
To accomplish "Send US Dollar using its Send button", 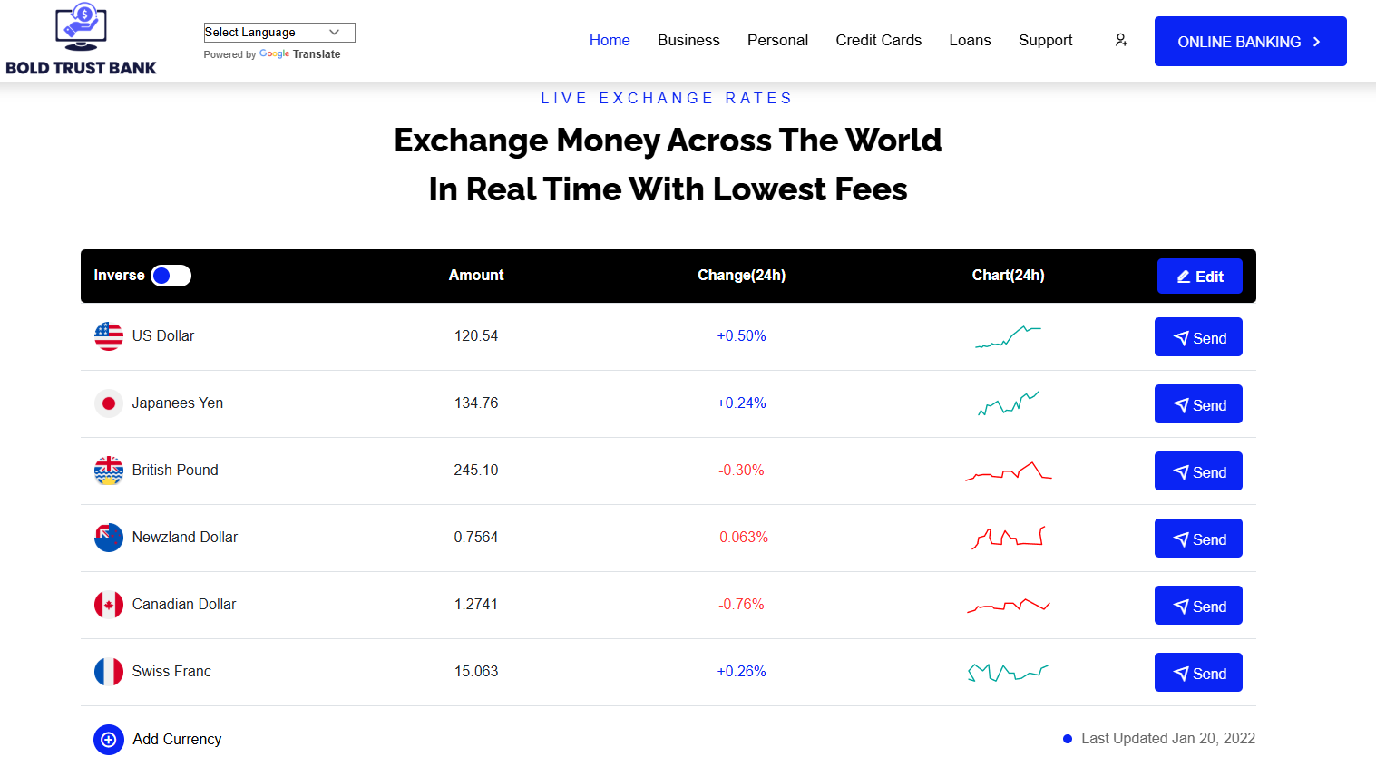I will pyautogui.click(x=1198, y=337).
